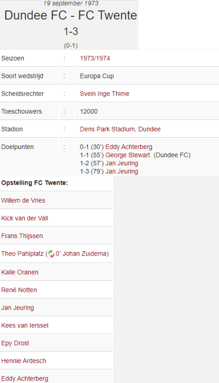Open Kick van der Vall player page
The image size is (219, 383).
tap(25, 218)
